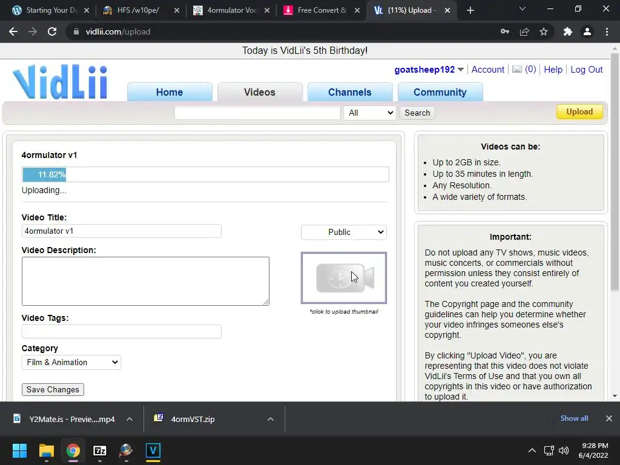620x465 pixels.
Task: Click the yellow Upload button
Action: [x=579, y=111]
